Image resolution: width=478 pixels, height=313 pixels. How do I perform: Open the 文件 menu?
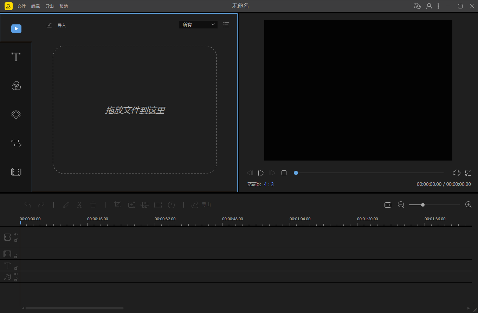21,6
